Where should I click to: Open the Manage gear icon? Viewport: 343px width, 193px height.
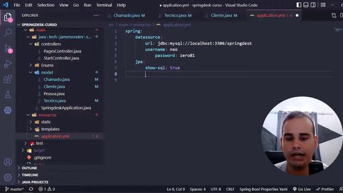8,177
